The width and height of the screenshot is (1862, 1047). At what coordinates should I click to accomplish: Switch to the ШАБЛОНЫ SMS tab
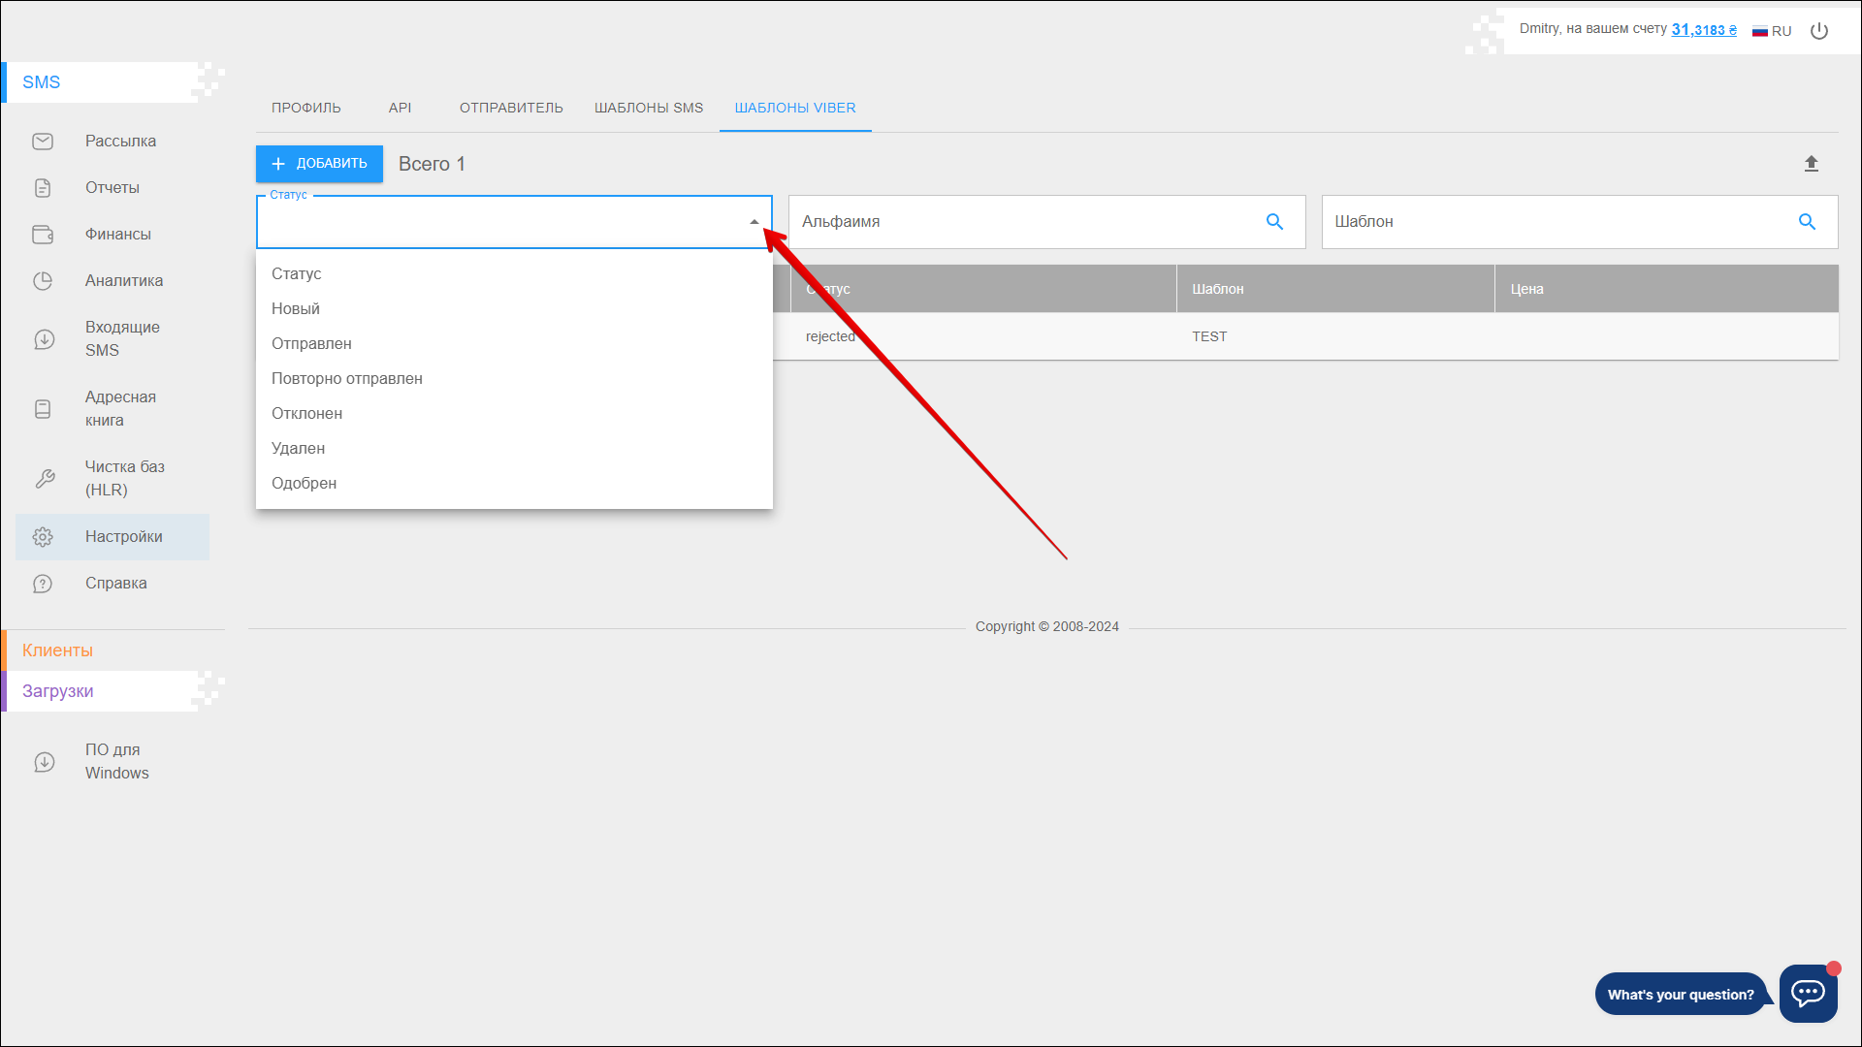click(x=648, y=108)
